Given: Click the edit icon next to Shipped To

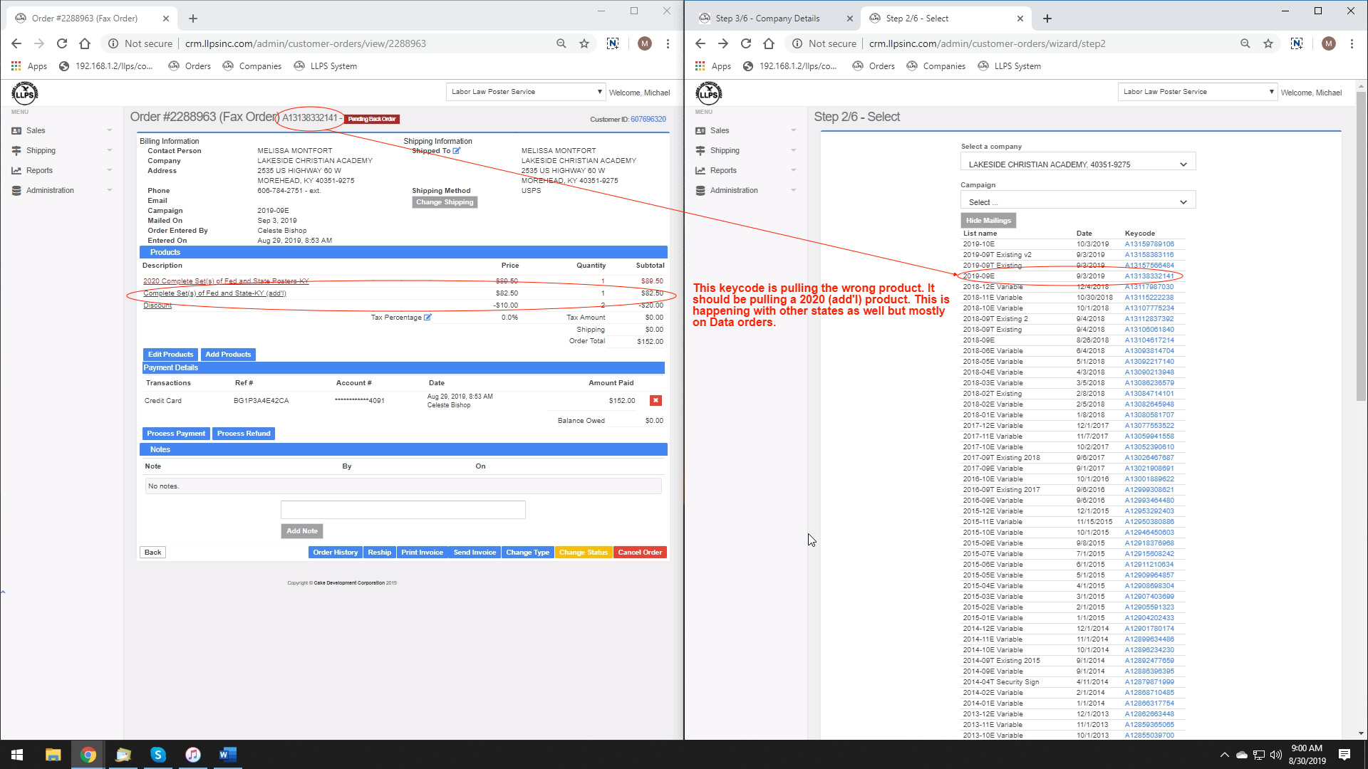Looking at the screenshot, I should point(457,151).
